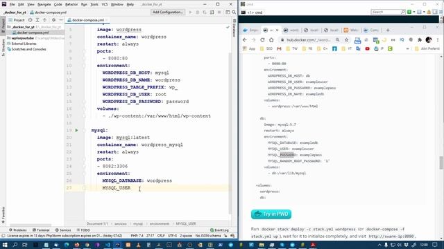Open the Problems tool window

click(18, 230)
